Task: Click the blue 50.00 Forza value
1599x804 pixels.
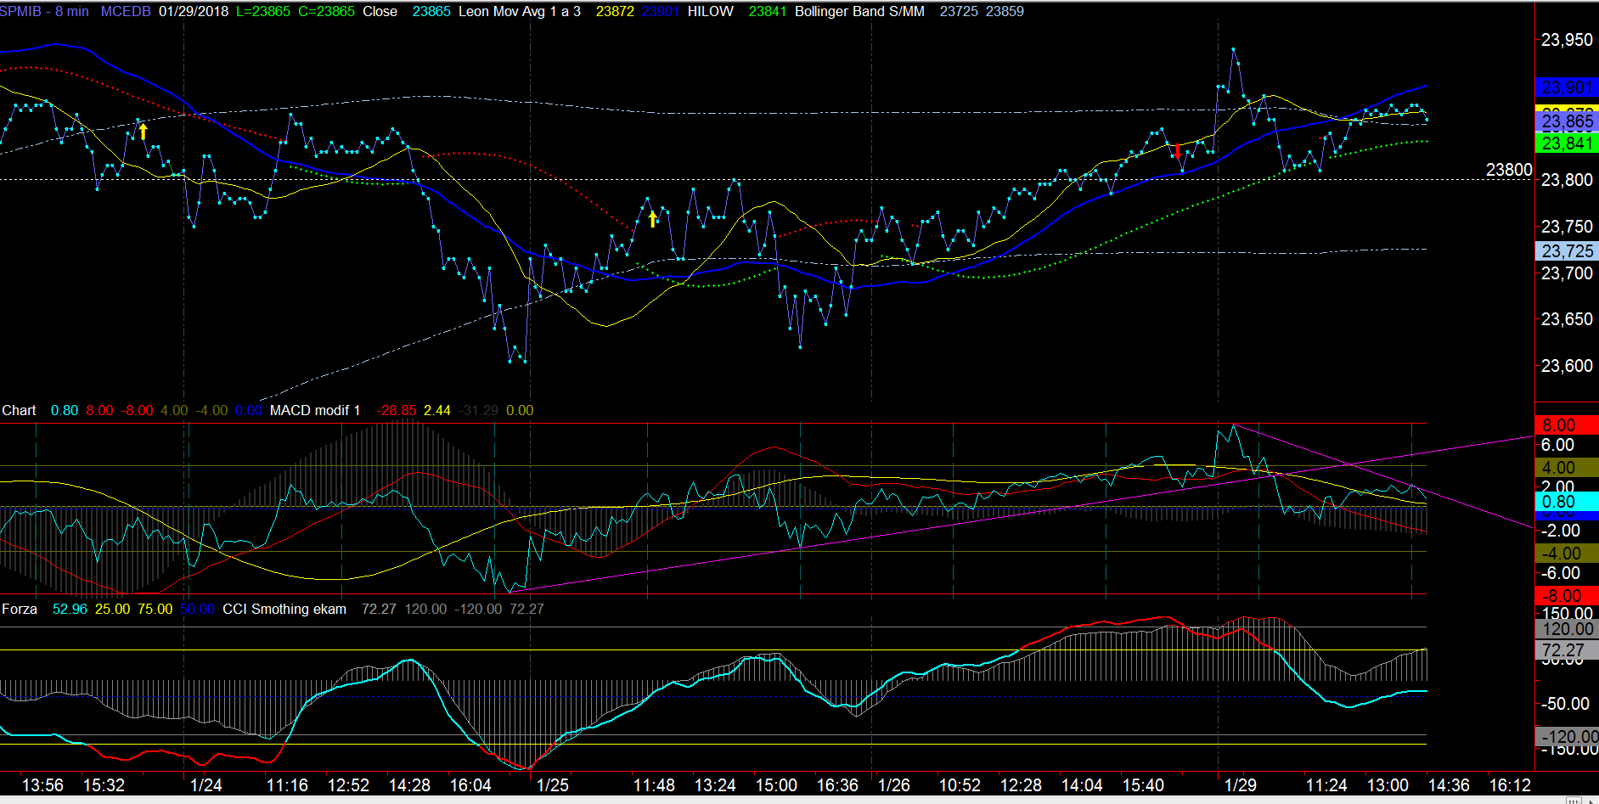Action: [197, 610]
